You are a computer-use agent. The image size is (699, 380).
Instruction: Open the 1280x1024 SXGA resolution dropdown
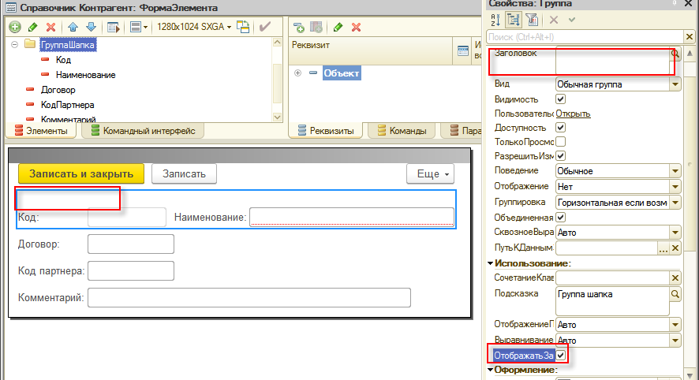point(192,27)
